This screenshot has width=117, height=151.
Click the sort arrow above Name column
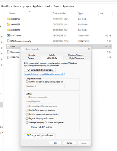30,11
